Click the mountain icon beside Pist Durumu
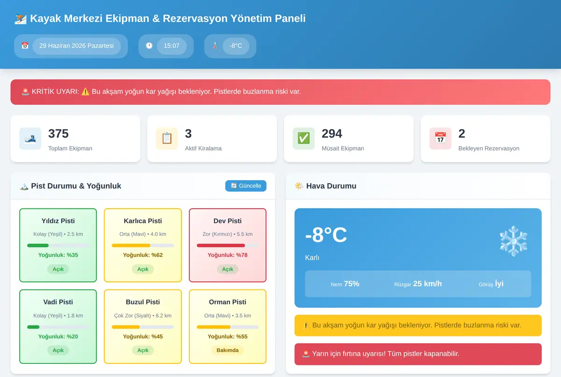Image resolution: width=561 pixels, height=377 pixels. pyautogui.click(x=24, y=186)
